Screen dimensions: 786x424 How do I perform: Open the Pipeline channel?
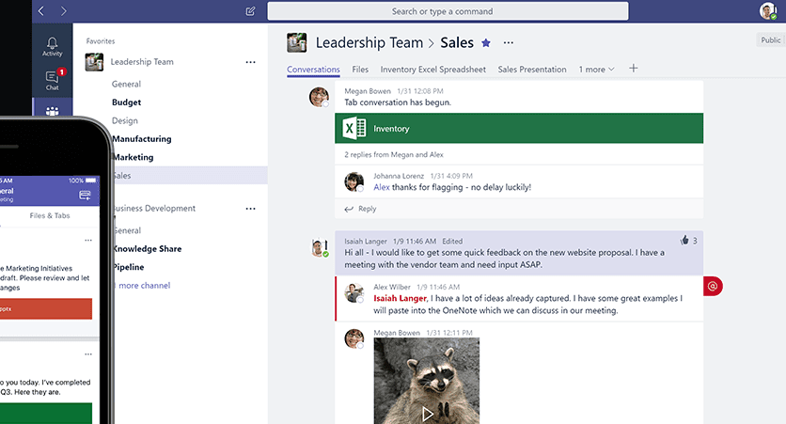click(x=129, y=267)
